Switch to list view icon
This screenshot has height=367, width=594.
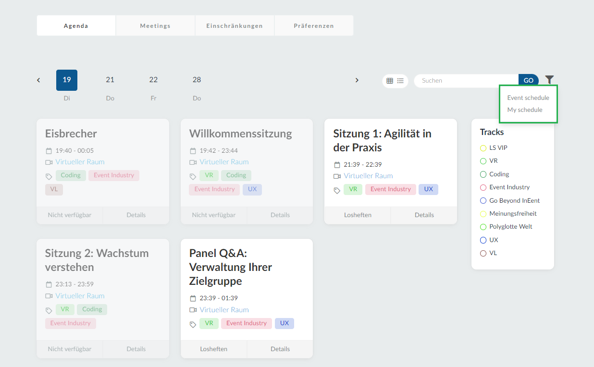(x=400, y=81)
